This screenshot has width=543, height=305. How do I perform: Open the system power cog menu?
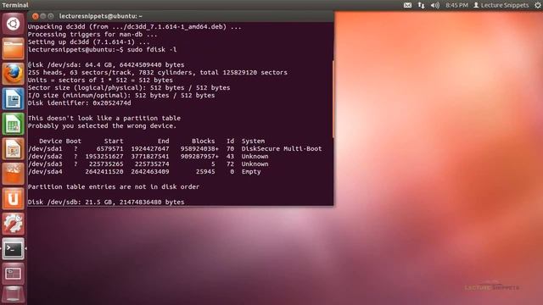coord(537,5)
